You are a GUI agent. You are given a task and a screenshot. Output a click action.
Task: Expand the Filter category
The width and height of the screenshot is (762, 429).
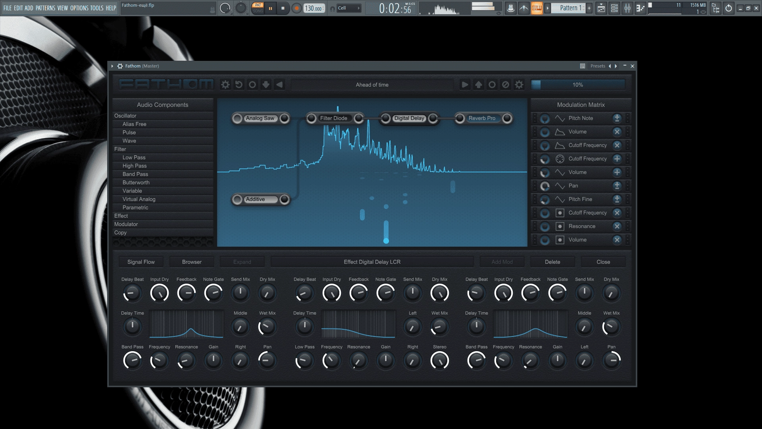coord(163,149)
